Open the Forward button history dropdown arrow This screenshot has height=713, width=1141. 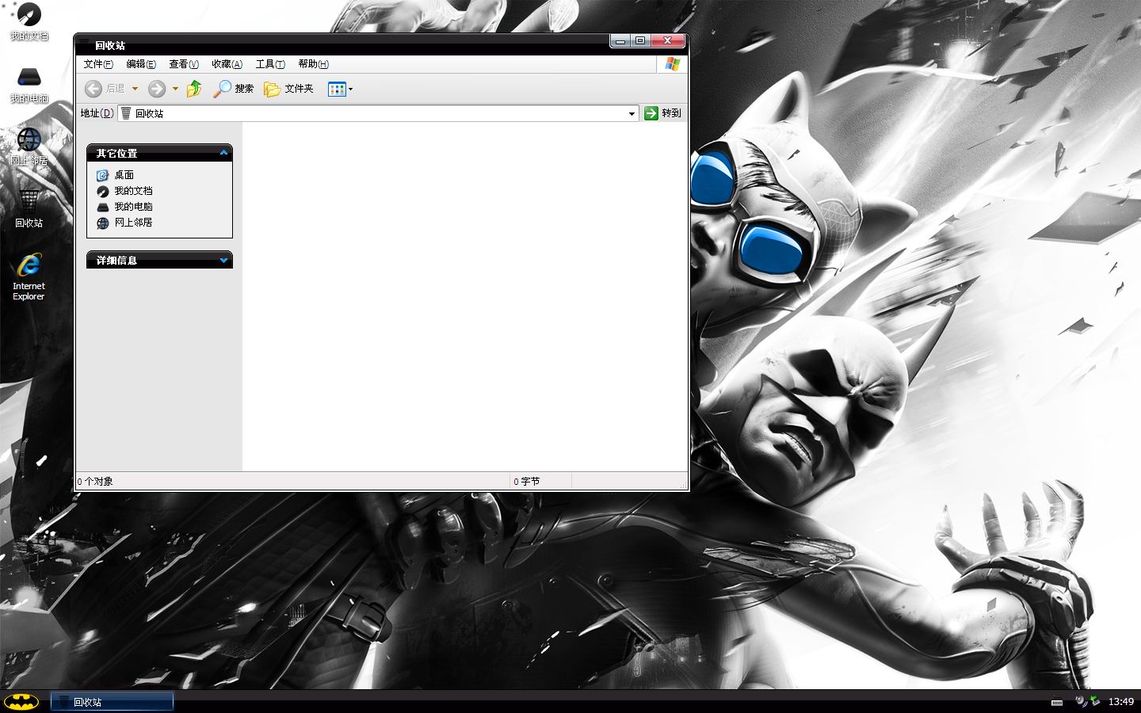tap(175, 89)
